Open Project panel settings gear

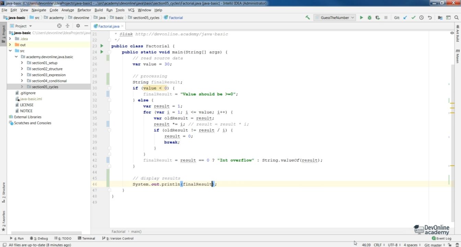coord(78,26)
